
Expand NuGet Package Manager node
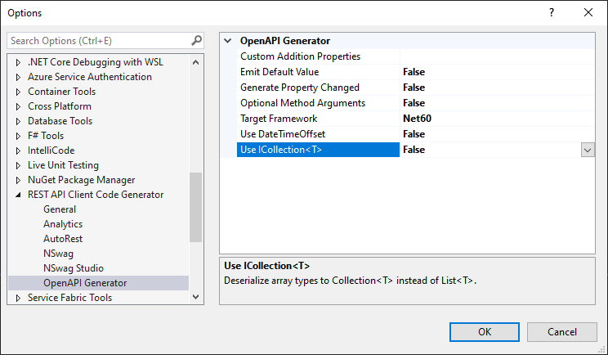18,180
